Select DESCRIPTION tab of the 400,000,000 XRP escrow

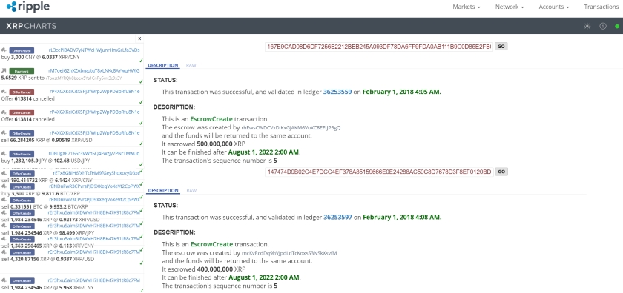(163, 191)
